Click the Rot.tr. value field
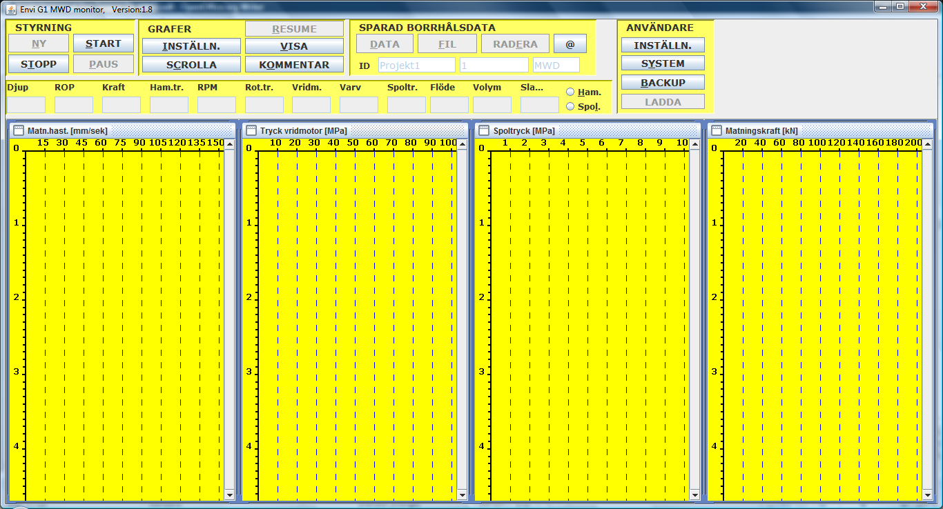The image size is (943, 509). tap(264, 105)
